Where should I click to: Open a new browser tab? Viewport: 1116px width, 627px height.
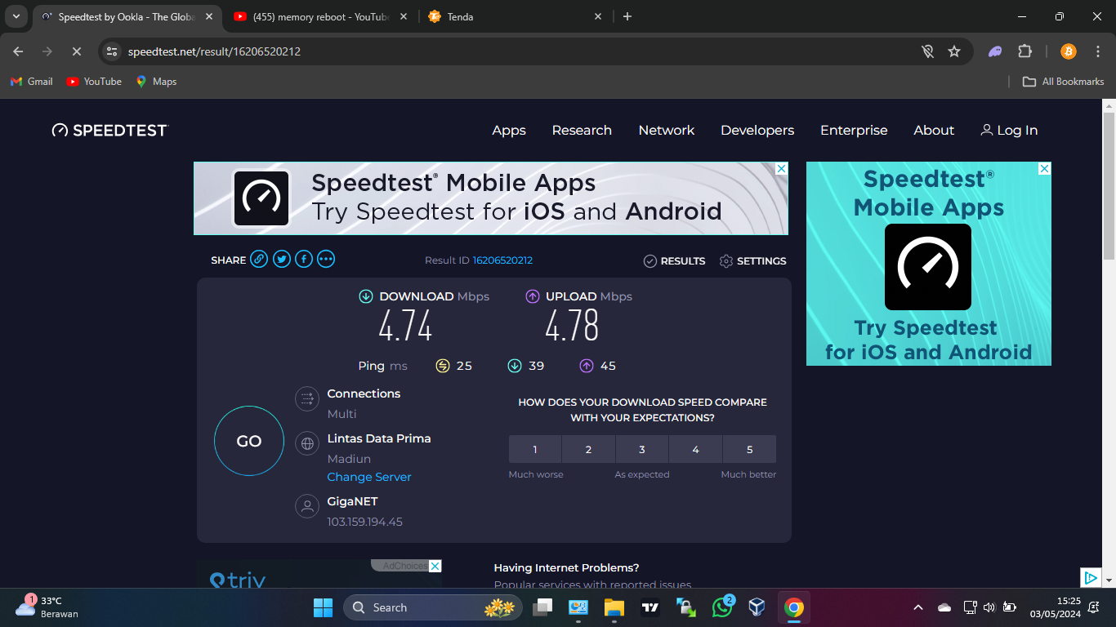[627, 16]
